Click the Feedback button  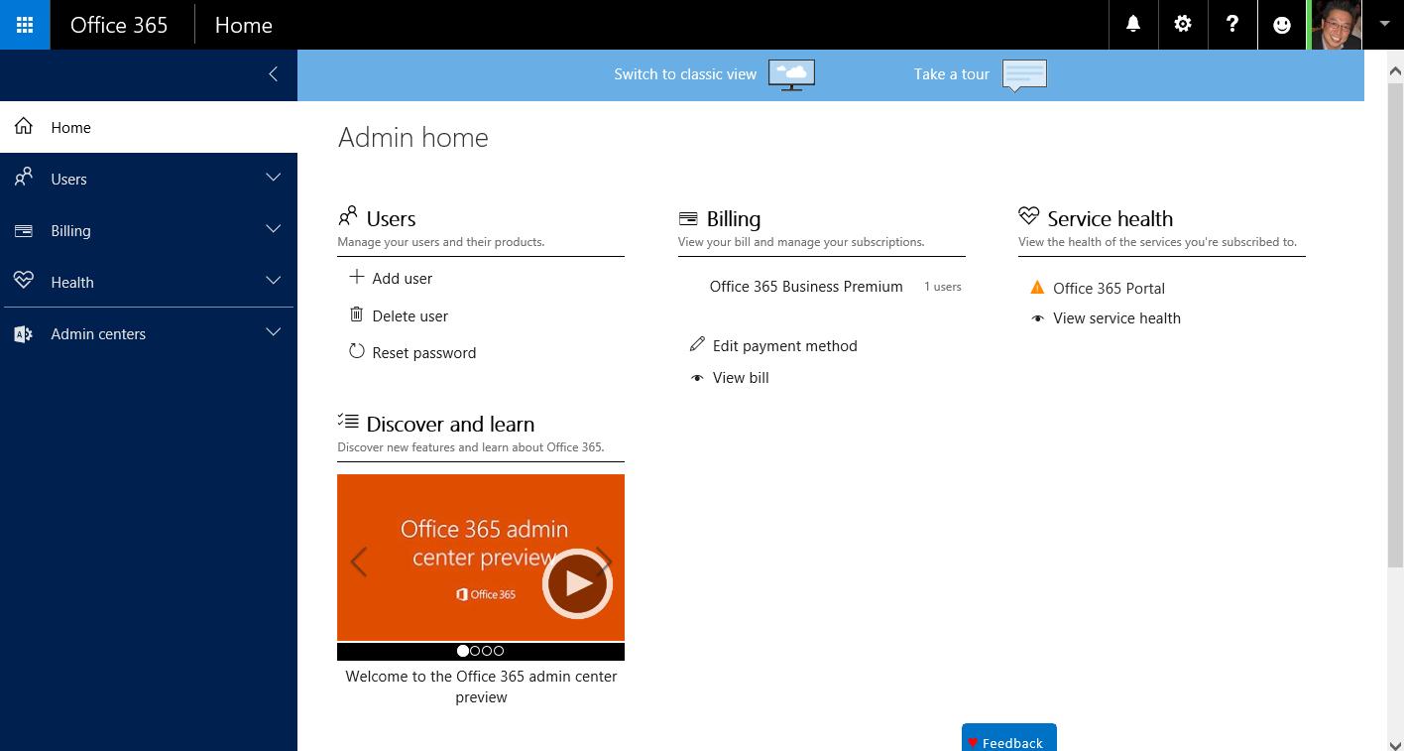pyautogui.click(x=1008, y=738)
